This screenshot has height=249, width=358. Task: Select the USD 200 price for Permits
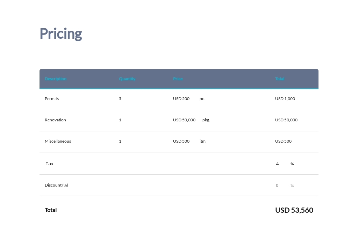click(x=181, y=98)
